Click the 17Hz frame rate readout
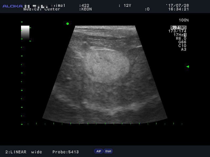210x157 pixels. [x=178, y=35]
